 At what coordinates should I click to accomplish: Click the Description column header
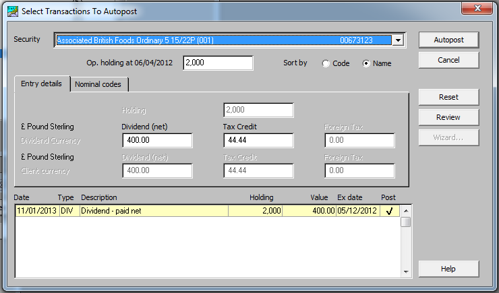point(99,197)
